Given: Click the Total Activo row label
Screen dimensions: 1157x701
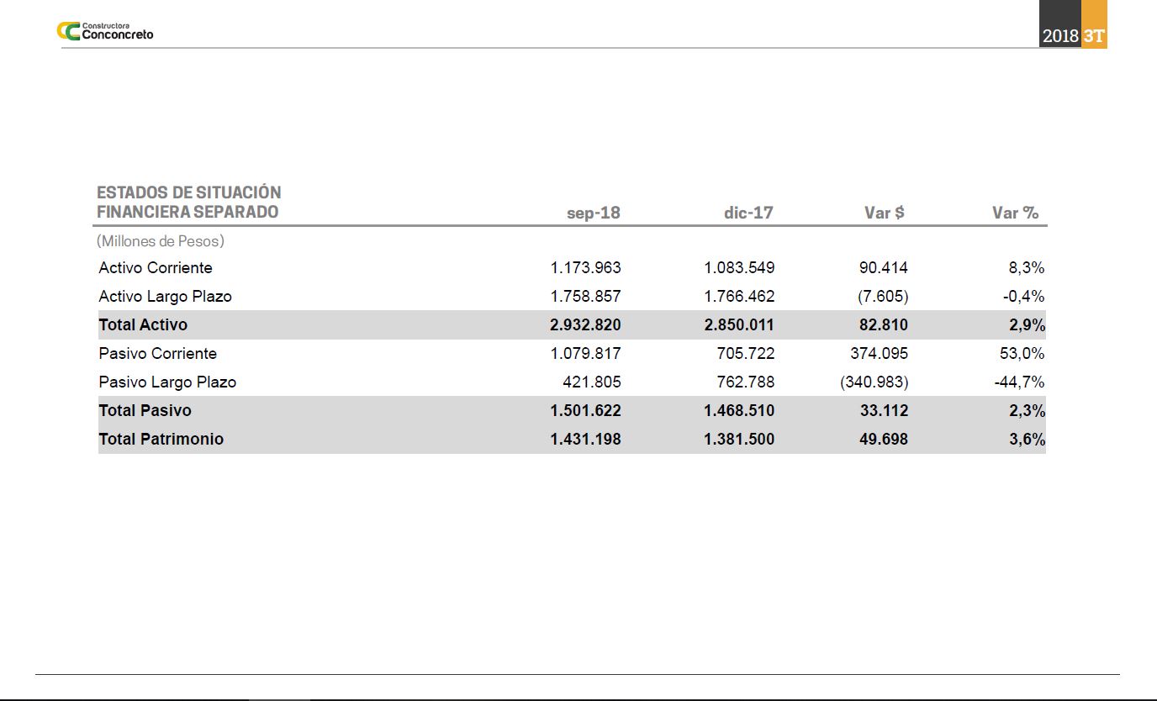Looking at the screenshot, I should (x=143, y=324).
